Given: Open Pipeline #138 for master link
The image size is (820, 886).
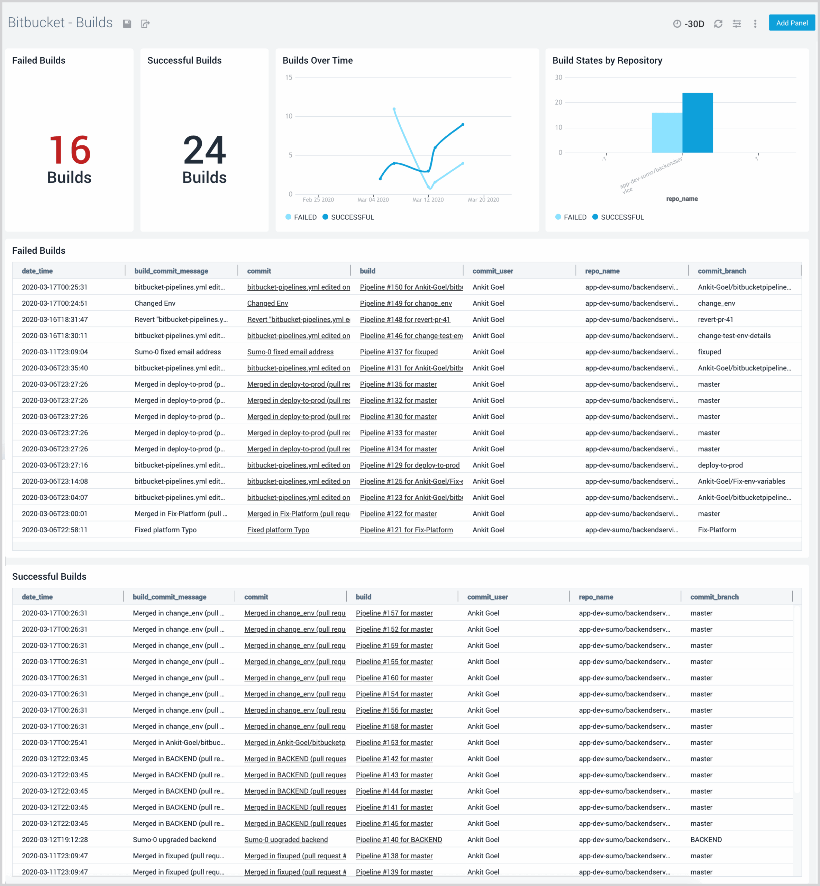Looking at the screenshot, I should 394,856.
